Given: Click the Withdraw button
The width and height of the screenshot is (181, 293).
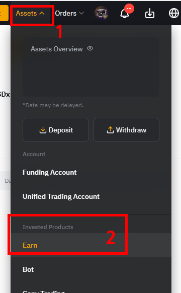Looking at the screenshot, I should click(x=126, y=130).
